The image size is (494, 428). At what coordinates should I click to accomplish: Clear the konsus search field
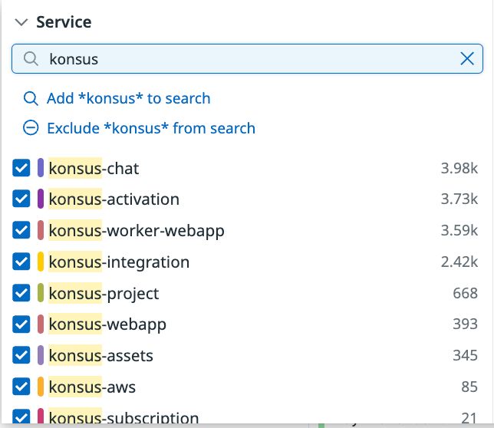coord(467,58)
